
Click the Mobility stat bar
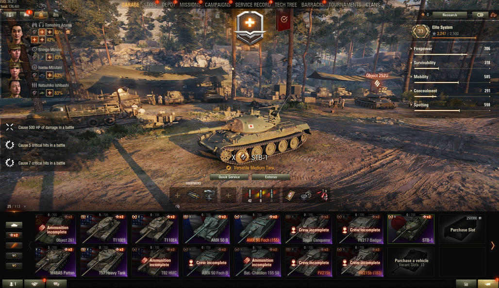click(x=452, y=82)
